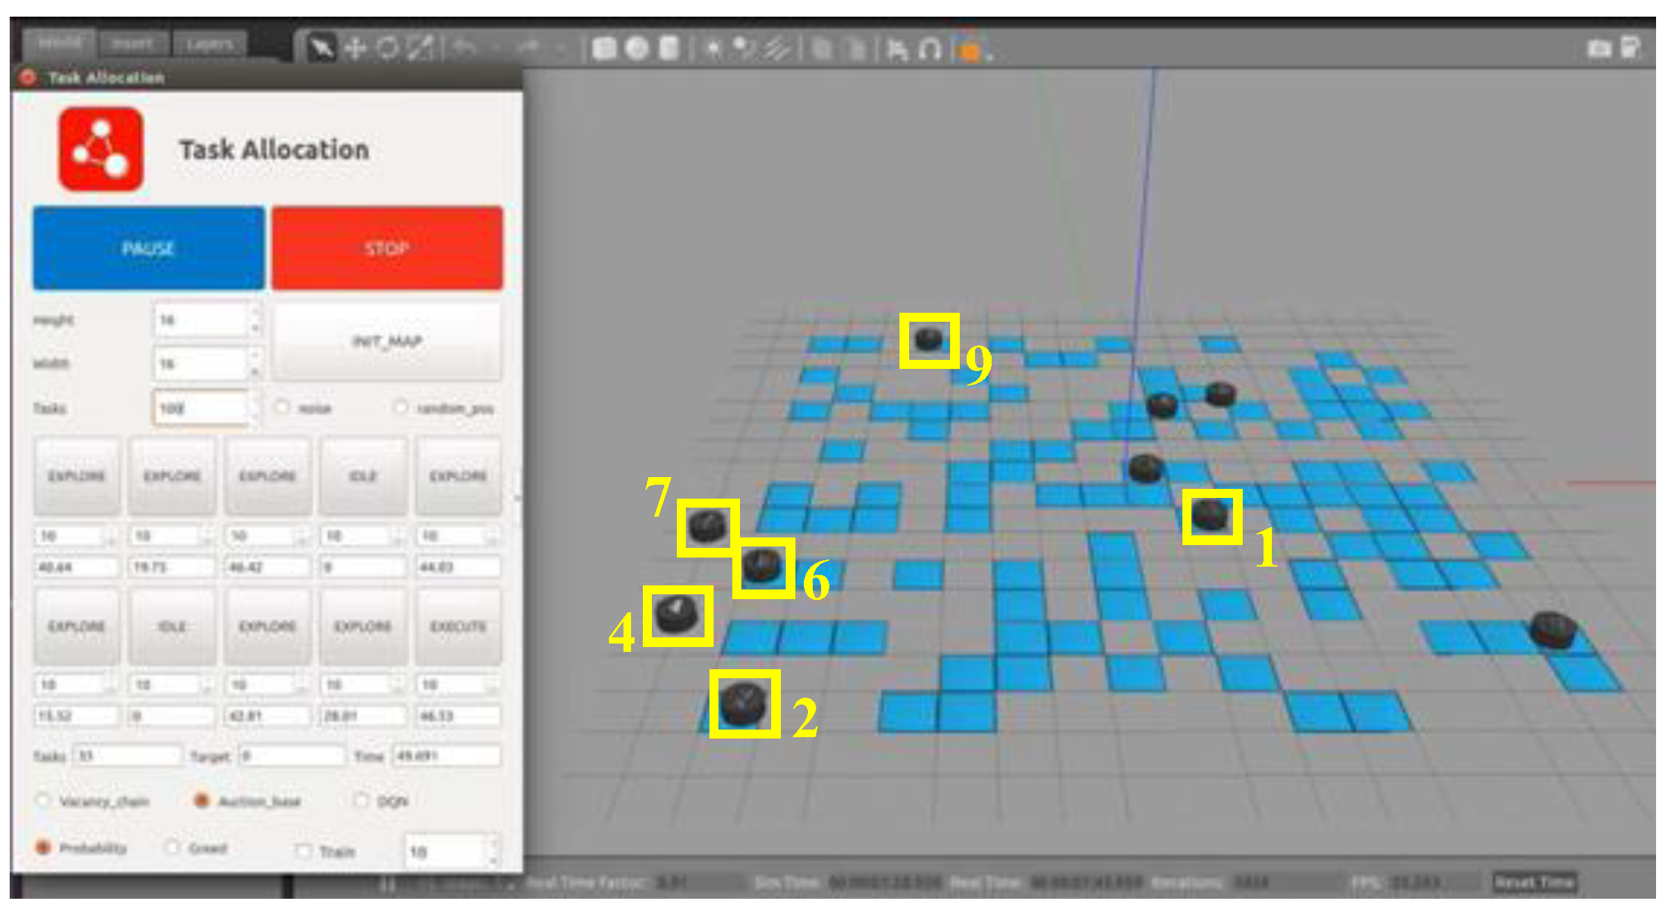Toggle the noise option
The height and width of the screenshot is (914, 1672).
point(282,408)
